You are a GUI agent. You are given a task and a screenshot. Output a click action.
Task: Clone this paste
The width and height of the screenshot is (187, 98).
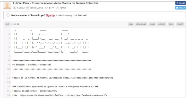click(152, 24)
